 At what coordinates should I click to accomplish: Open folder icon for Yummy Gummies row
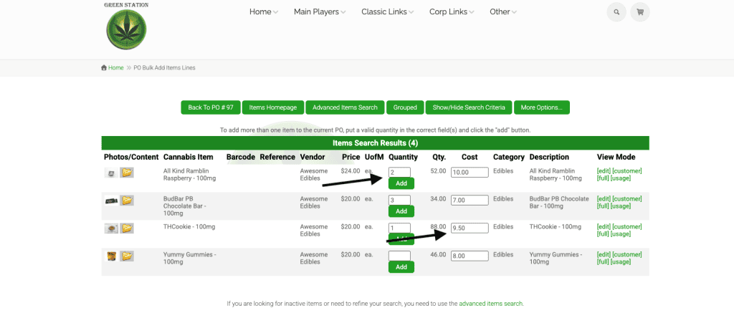pyautogui.click(x=127, y=256)
